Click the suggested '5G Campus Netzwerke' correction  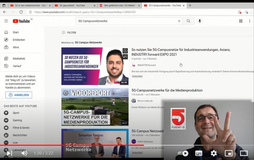point(88,42)
